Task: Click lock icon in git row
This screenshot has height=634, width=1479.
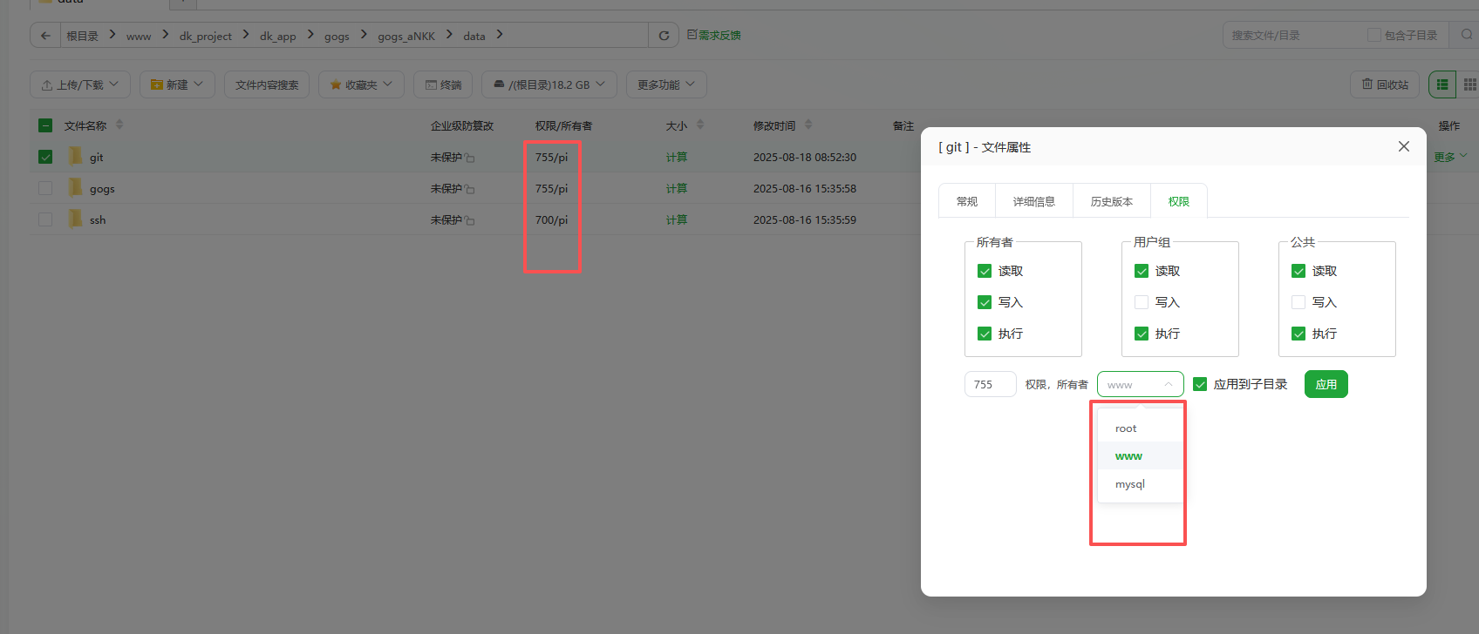Action: point(470,158)
